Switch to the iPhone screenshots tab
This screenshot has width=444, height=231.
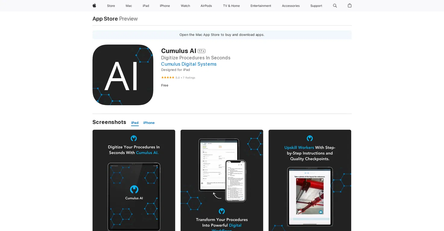(149, 123)
